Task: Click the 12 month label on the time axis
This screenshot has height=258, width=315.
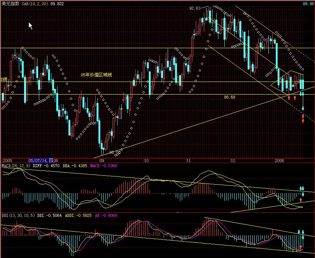Action: tap(232, 161)
